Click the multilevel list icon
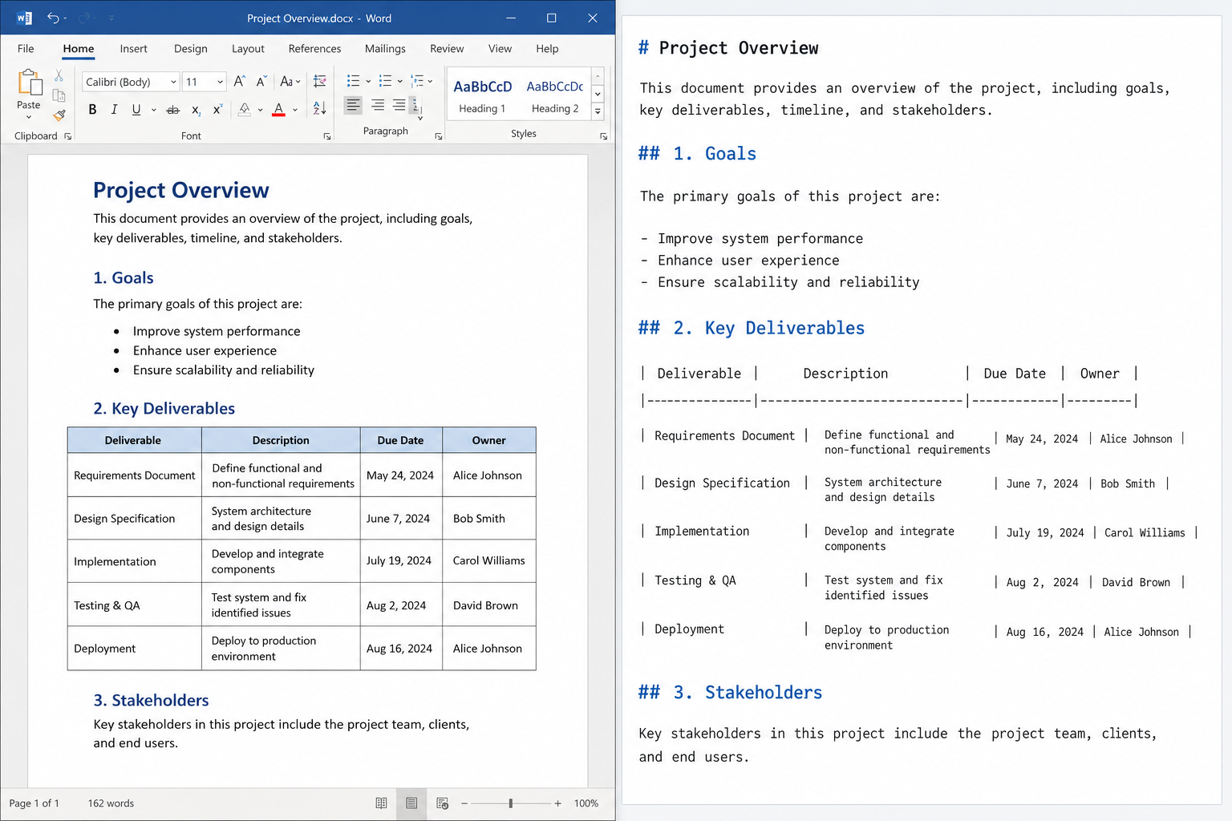 417,81
